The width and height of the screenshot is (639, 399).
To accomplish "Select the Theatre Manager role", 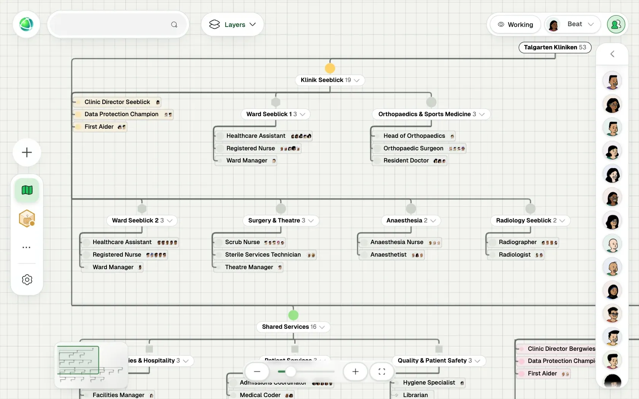I will tap(249, 267).
